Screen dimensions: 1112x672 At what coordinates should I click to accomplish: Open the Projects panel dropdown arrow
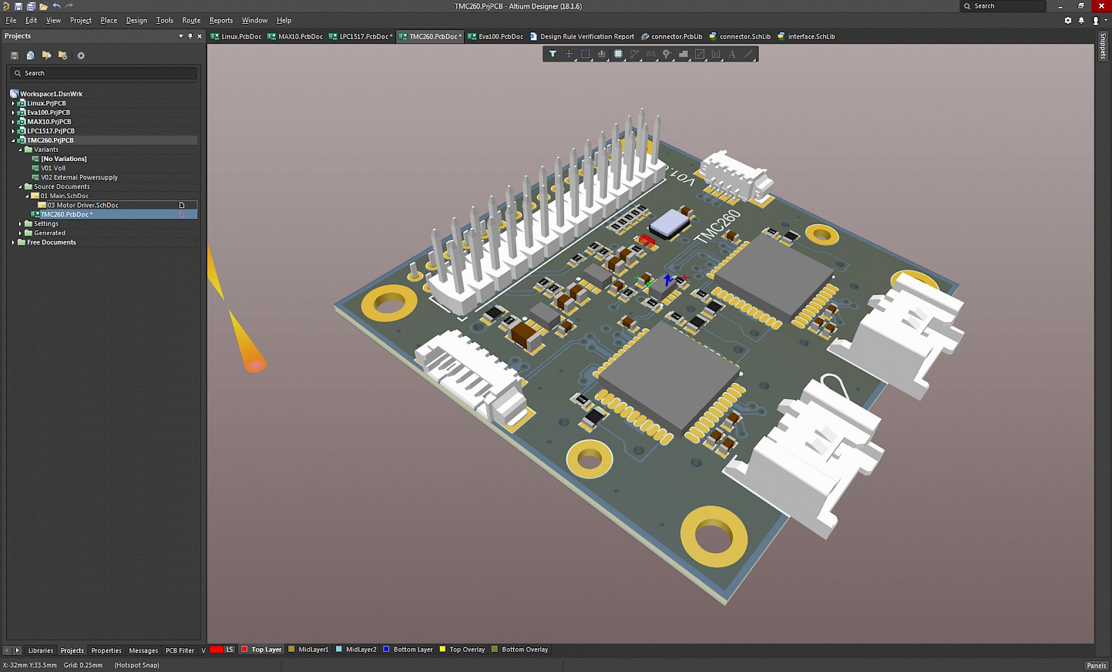click(x=181, y=36)
